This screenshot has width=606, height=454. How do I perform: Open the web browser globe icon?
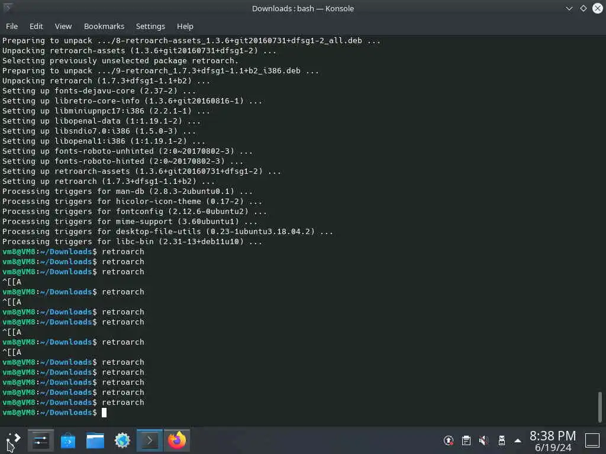pyautogui.click(x=122, y=440)
